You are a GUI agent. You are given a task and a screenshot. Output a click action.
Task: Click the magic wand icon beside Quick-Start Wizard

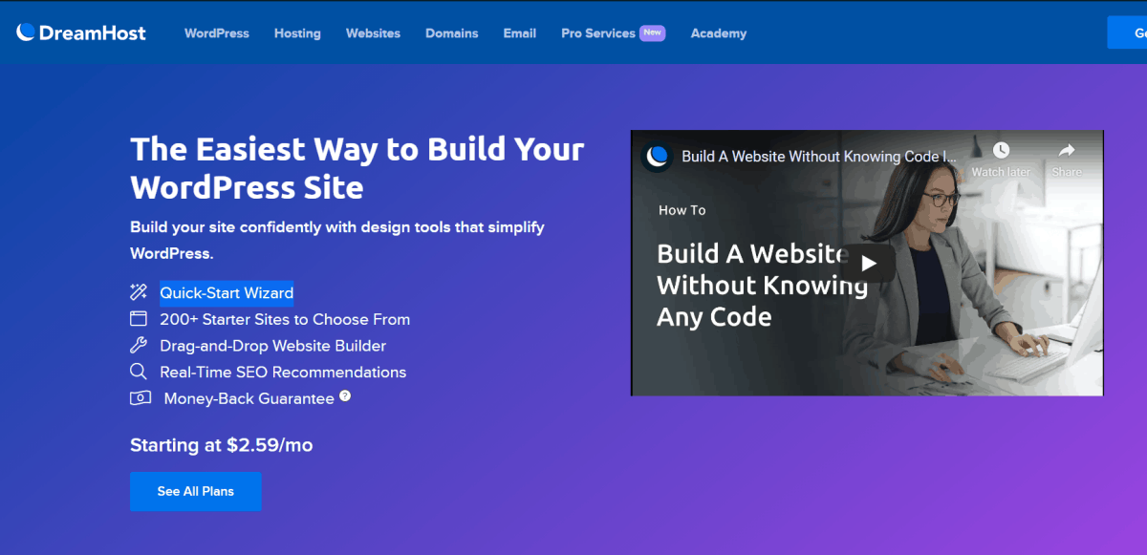pyautogui.click(x=139, y=292)
